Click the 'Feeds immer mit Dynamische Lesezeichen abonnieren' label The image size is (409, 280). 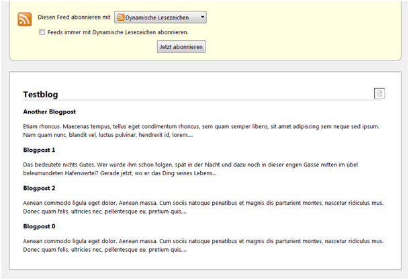(x=118, y=32)
